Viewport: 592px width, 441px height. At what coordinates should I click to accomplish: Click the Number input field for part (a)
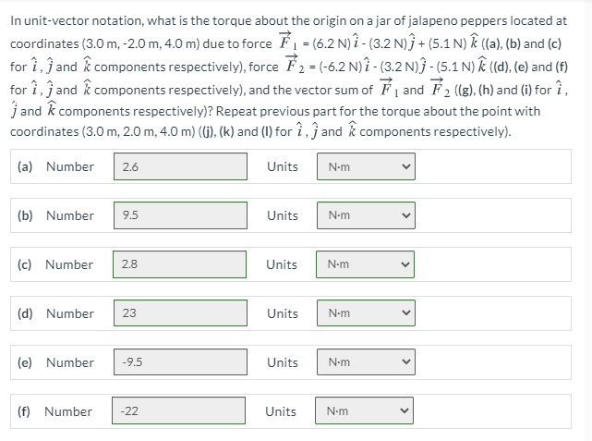[x=180, y=166]
